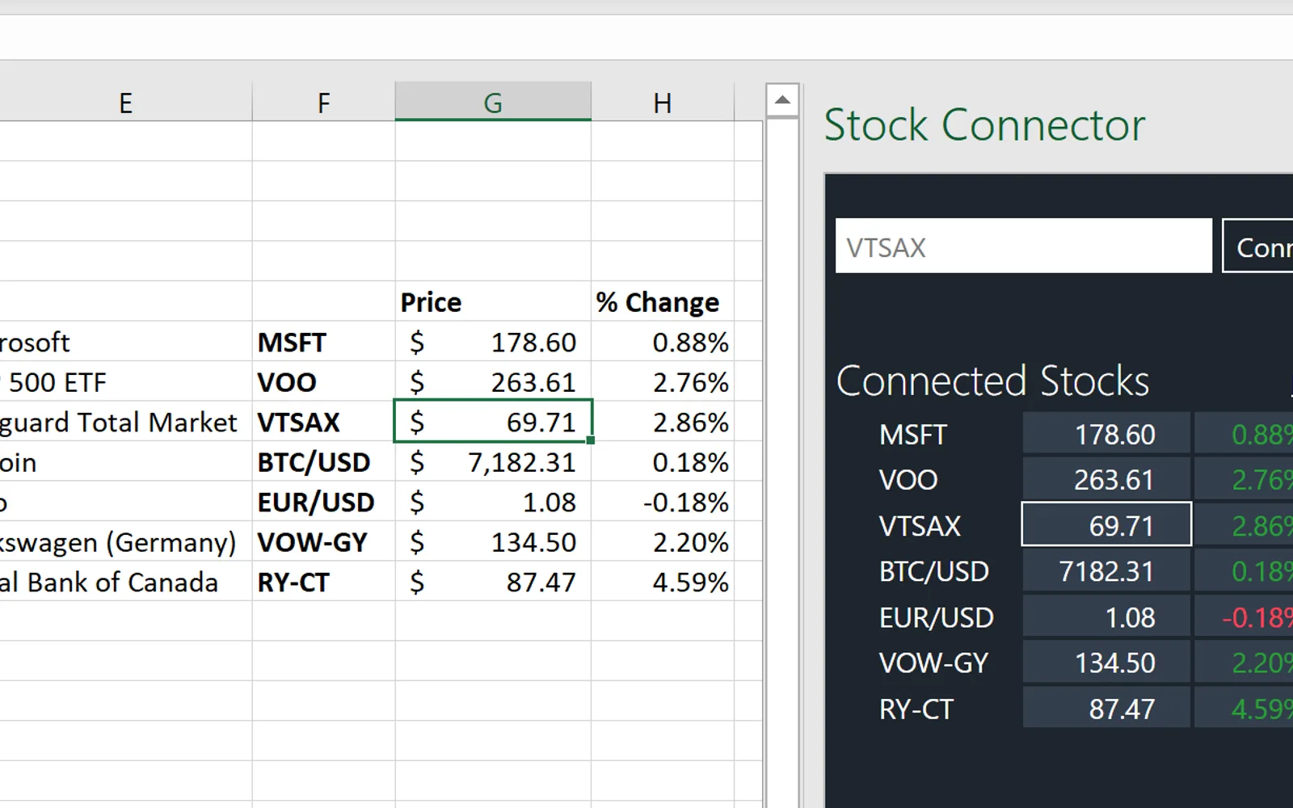Click BTC/USD in the Connected Stocks list
Screen dimensions: 1293x808
934,571
